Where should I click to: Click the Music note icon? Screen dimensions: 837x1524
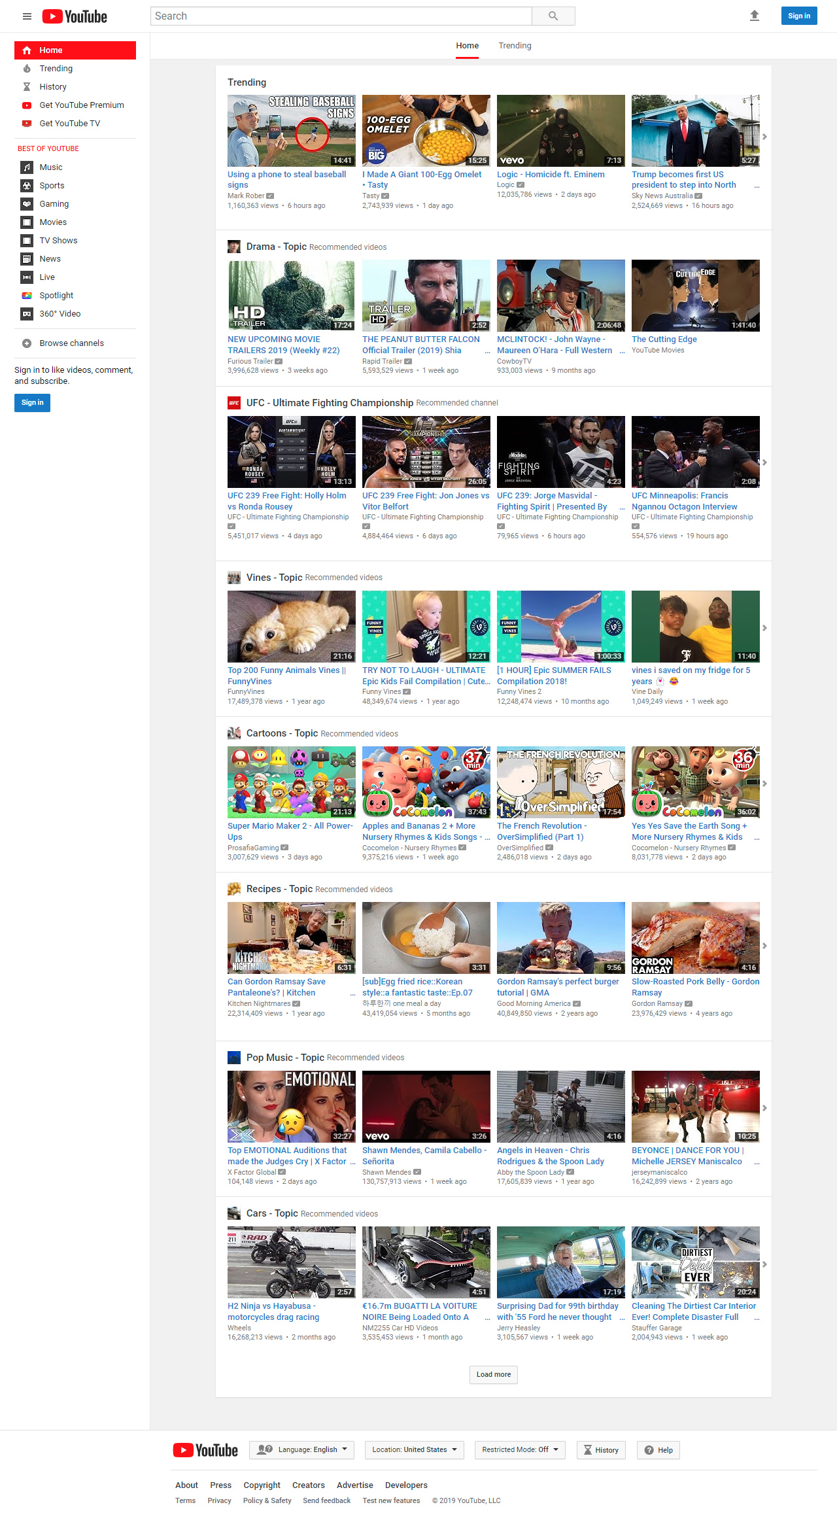(x=27, y=167)
